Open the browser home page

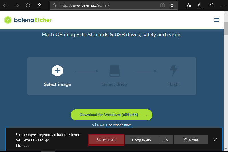39,5
